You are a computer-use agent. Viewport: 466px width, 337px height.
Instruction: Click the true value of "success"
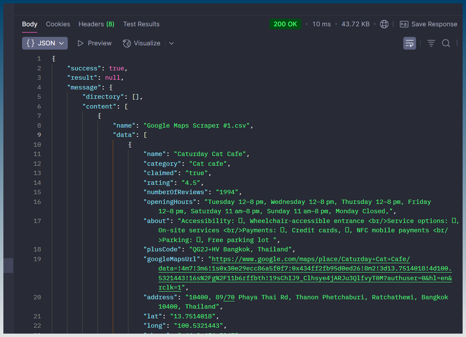click(x=116, y=68)
